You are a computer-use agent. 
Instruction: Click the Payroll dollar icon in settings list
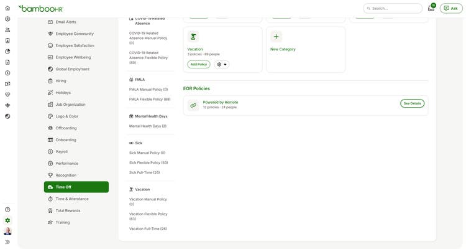tap(50, 152)
